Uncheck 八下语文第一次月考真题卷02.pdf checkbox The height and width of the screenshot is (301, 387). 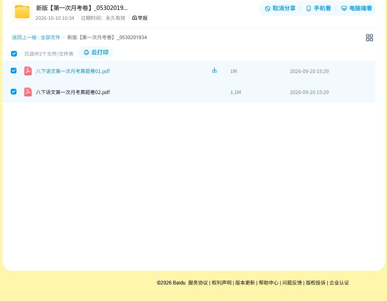point(14,92)
